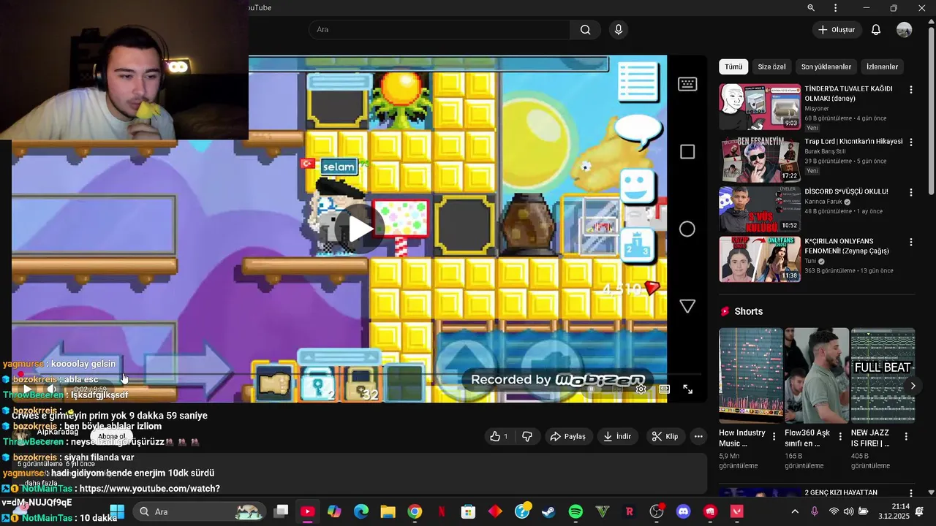Open Task View in taskbar
Viewport: 936px width, 526px height.
click(x=281, y=511)
